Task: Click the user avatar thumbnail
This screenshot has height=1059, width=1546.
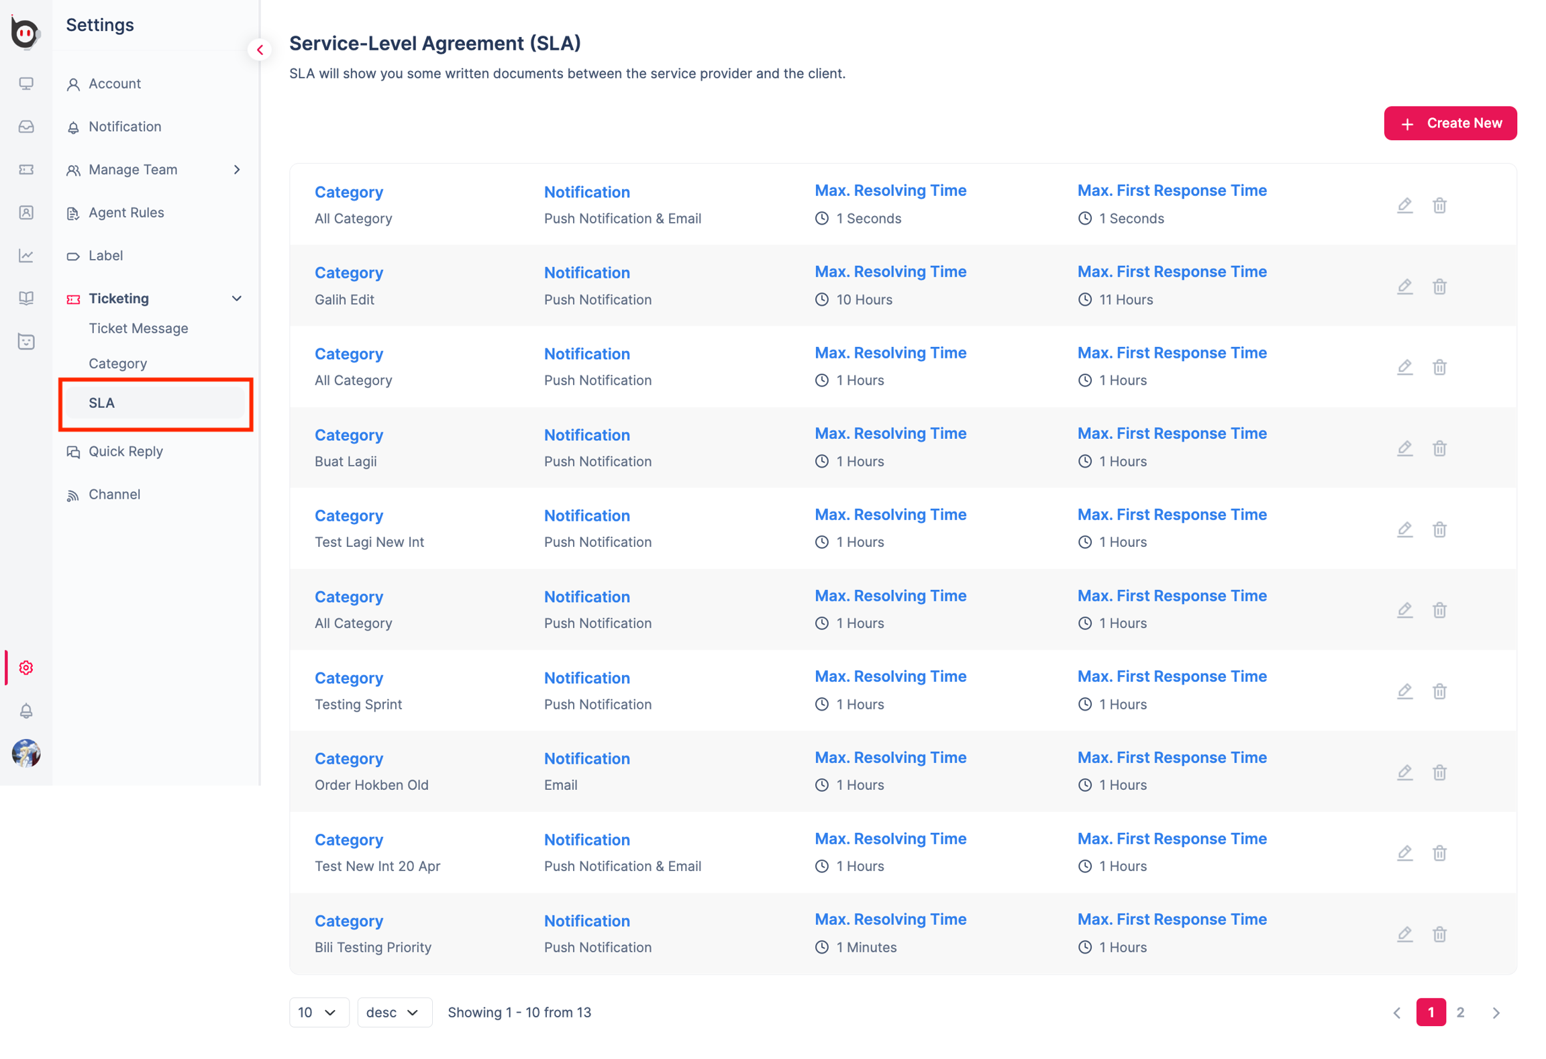Action: tap(26, 753)
